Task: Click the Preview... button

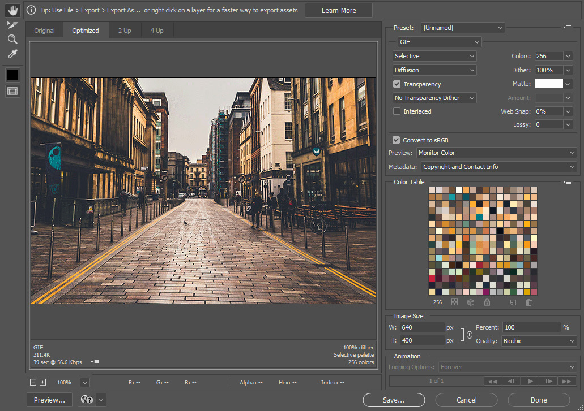Action: coord(49,400)
